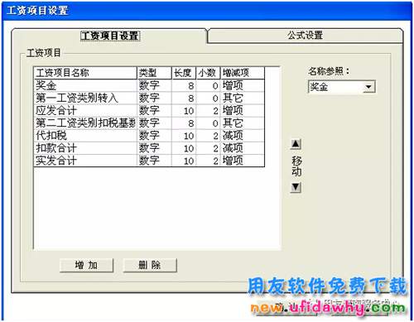
Task: Click the 增减项 column header
Action: click(x=243, y=73)
